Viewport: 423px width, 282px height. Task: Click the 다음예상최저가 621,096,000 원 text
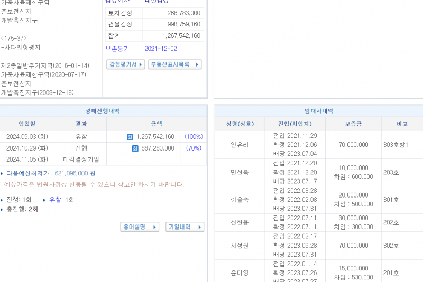pos(51,173)
